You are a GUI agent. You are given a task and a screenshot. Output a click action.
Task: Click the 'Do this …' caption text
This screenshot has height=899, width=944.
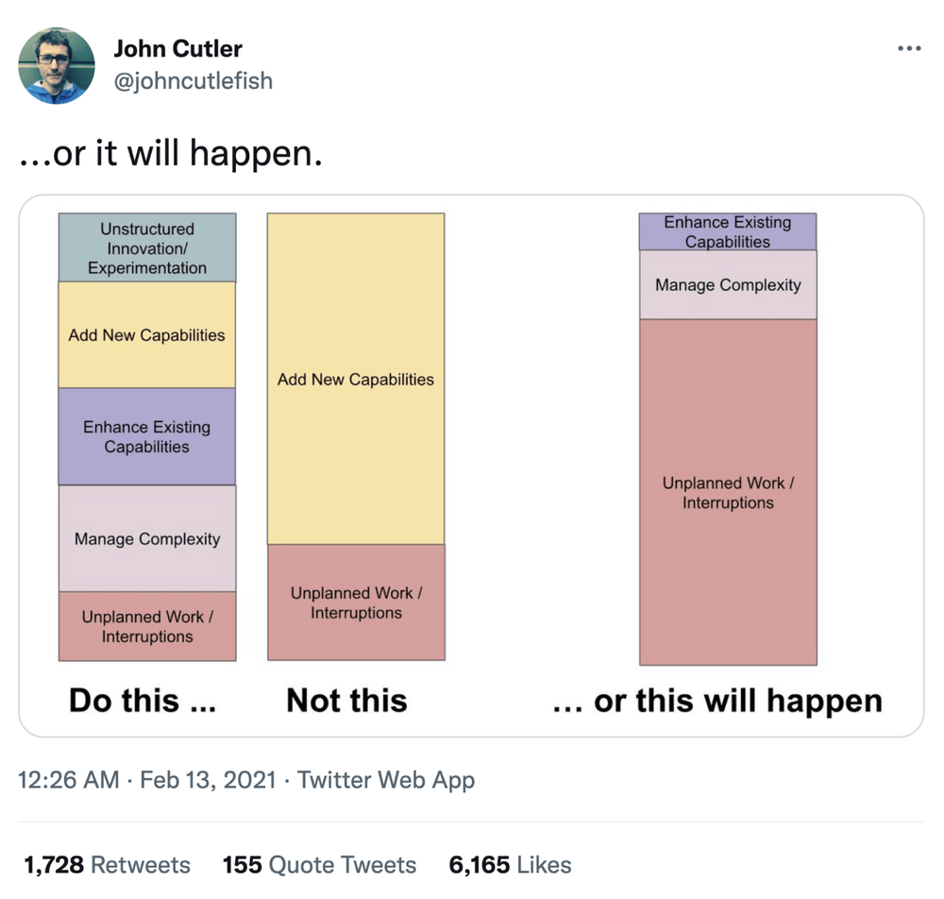[x=142, y=701]
